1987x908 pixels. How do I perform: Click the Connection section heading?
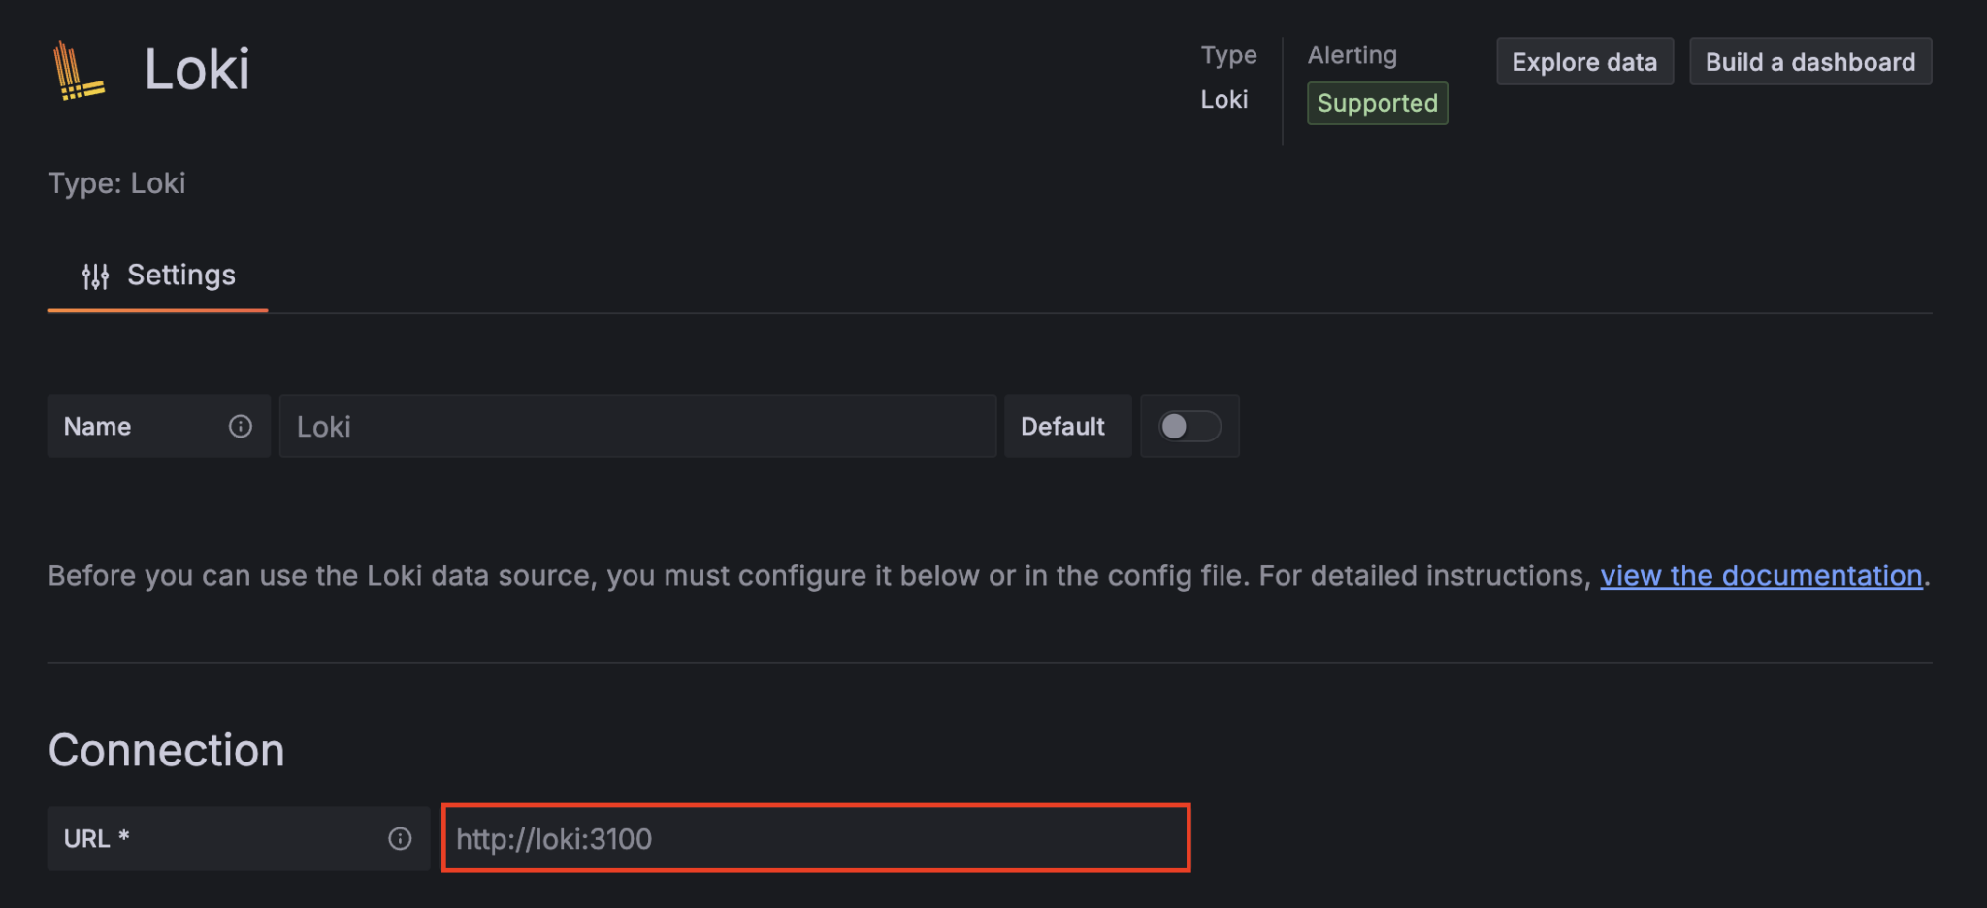click(x=166, y=749)
